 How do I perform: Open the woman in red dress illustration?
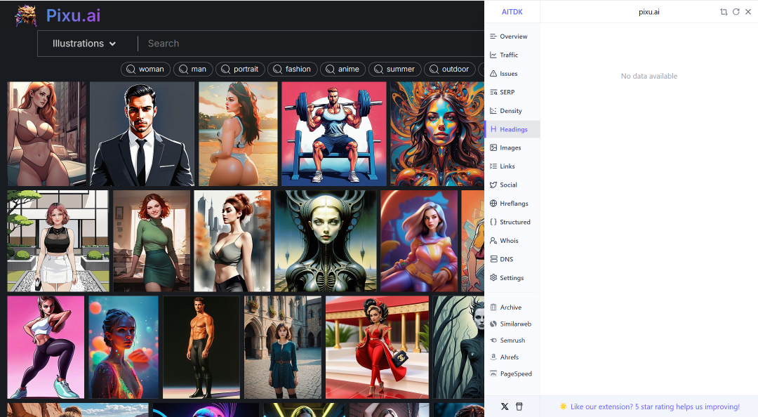point(377,347)
